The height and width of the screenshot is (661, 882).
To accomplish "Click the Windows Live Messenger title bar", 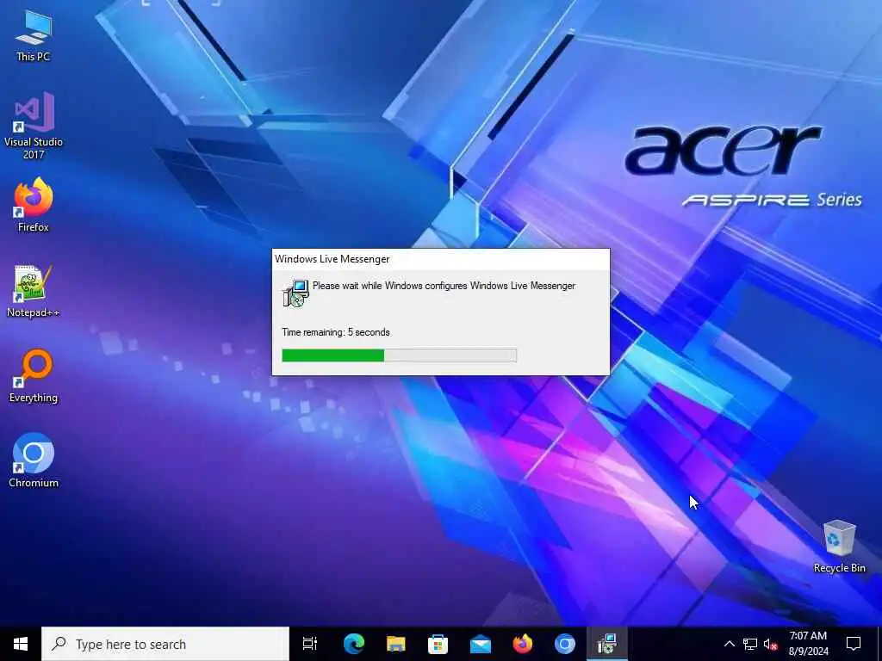I will tap(441, 259).
